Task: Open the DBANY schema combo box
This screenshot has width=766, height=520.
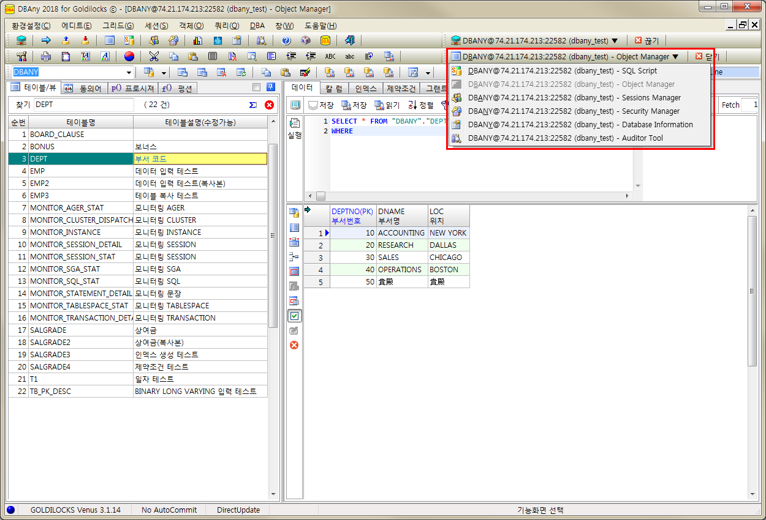Action: pyautogui.click(x=72, y=72)
